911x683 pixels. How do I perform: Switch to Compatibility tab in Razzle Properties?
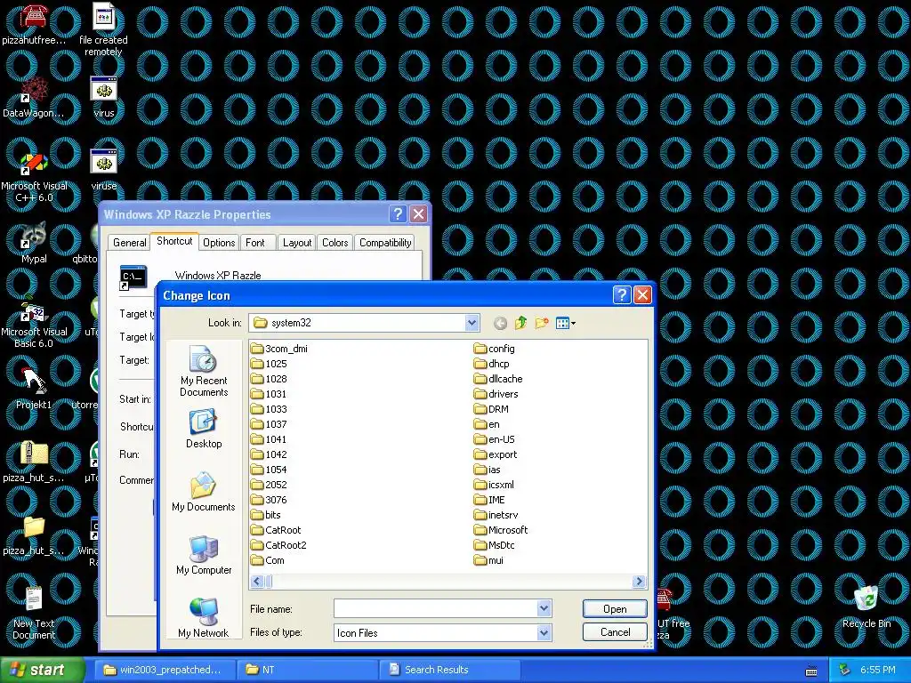[385, 243]
